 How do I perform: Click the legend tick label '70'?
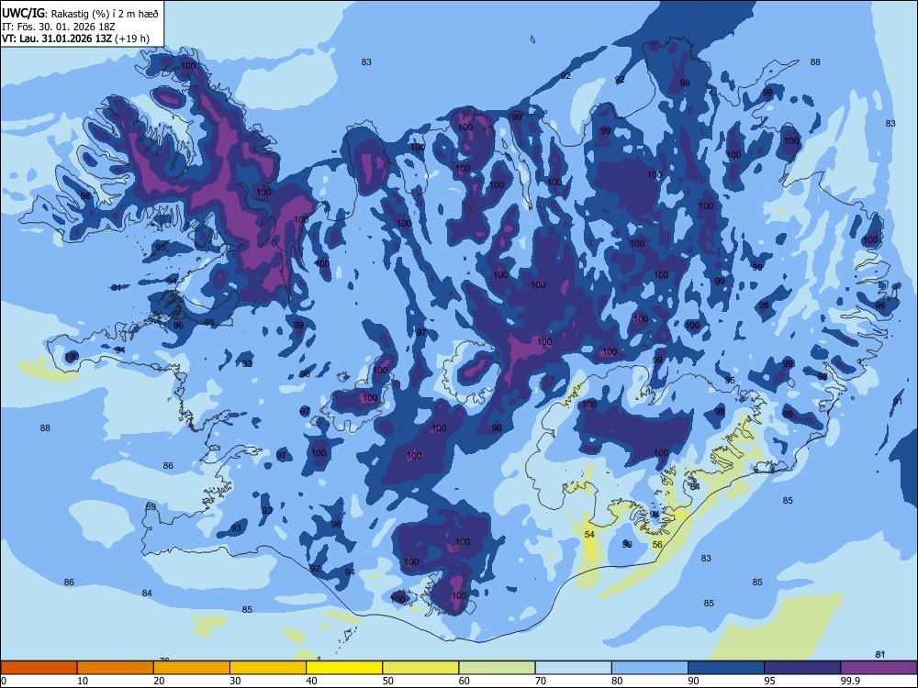click(541, 681)
